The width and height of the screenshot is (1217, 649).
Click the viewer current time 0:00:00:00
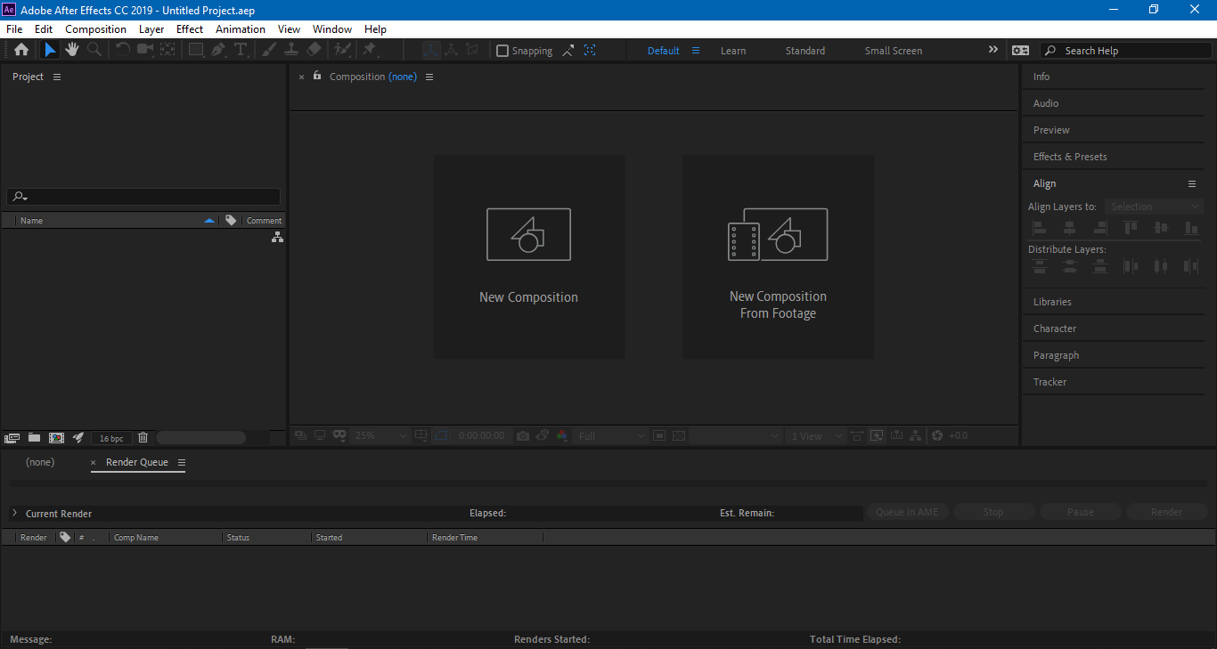481,435
